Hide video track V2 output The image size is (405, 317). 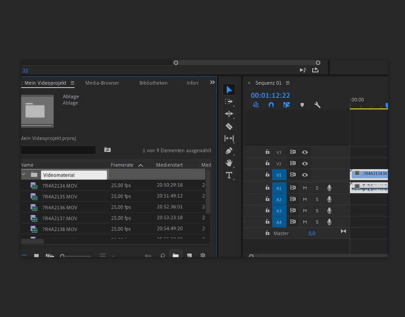pos(305,163)
